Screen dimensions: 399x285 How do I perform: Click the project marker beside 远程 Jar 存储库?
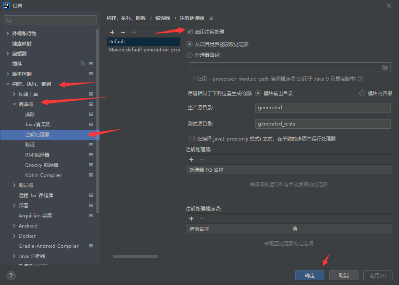91,196
